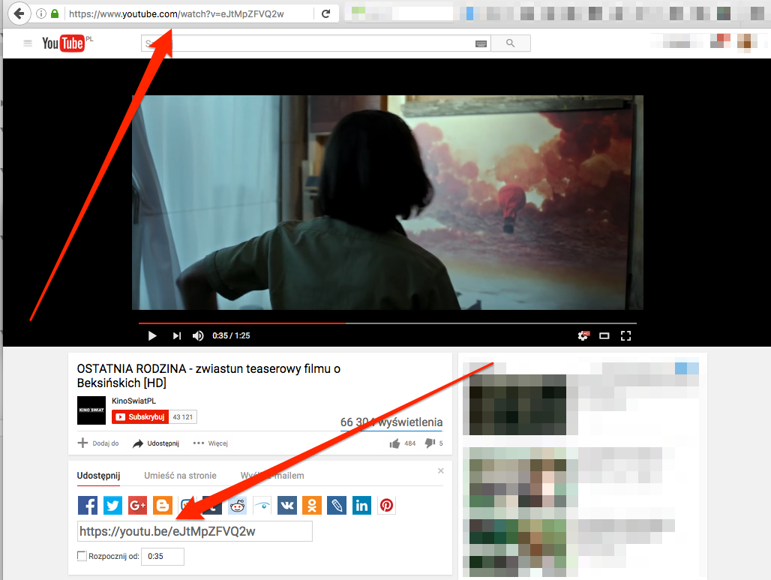This screenshot has height=580, width=771.
Task: Enable the 'Rozpocznij od' checkbox
Action: tap(82, 556)
